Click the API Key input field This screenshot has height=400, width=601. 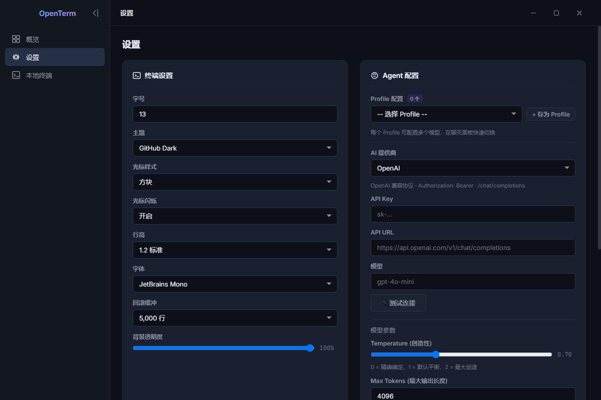tap(472, 214)
